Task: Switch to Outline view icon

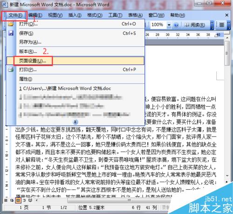Action: (24, 200)
